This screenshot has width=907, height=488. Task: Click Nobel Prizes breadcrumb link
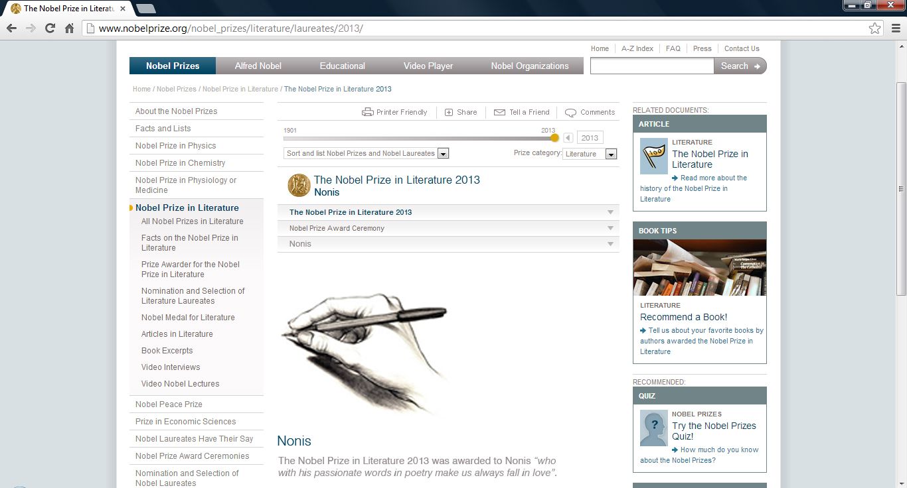176,89
